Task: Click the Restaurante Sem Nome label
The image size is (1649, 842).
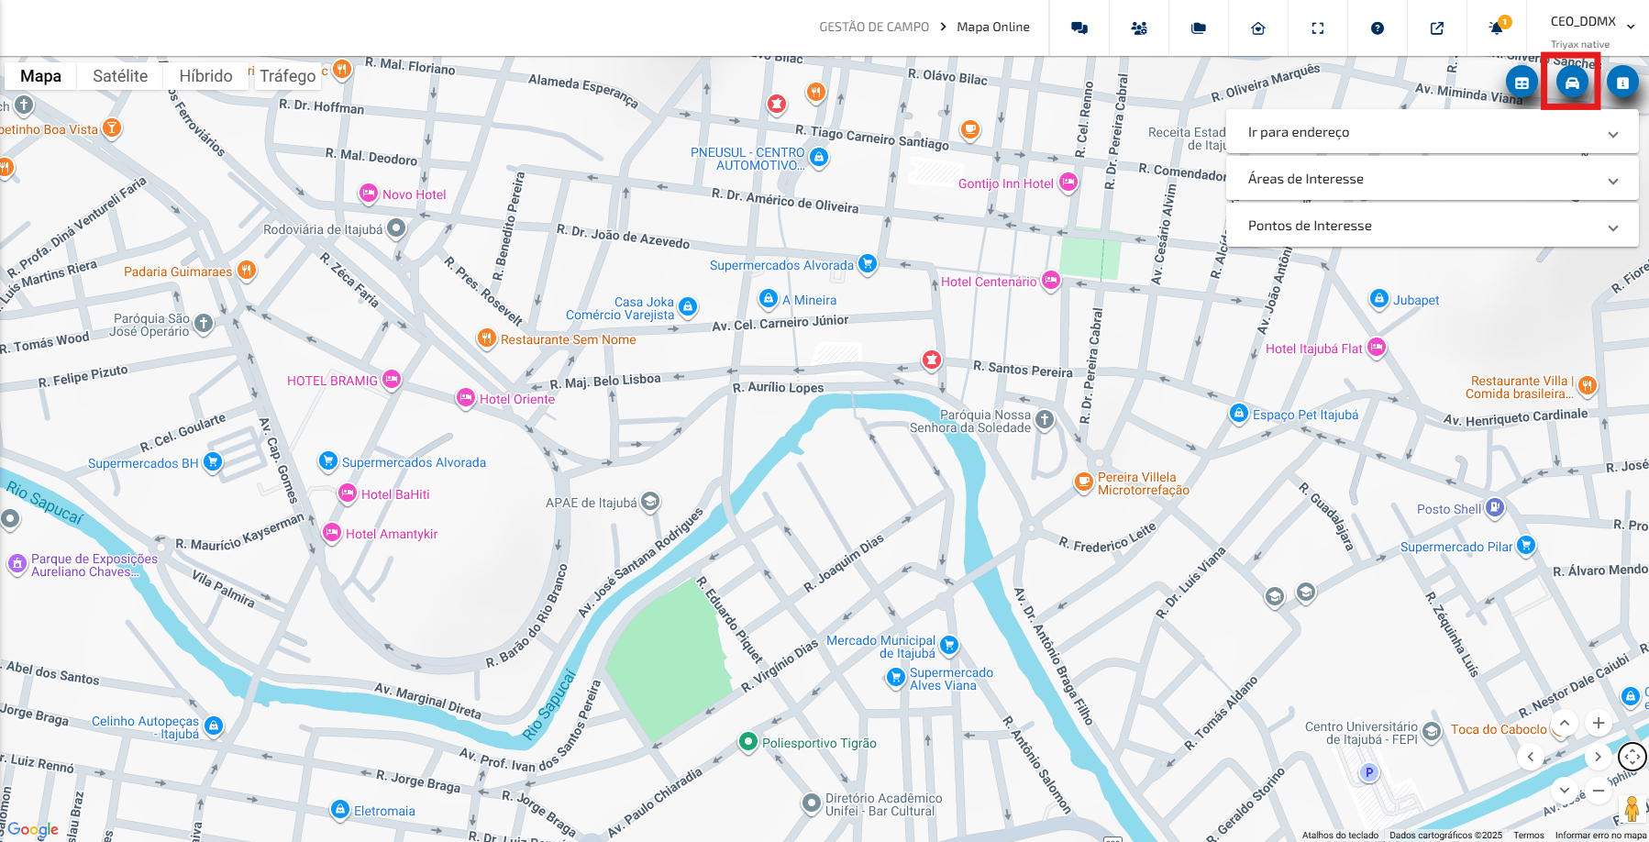Action: pyautogui.click(x=568, y=339)
